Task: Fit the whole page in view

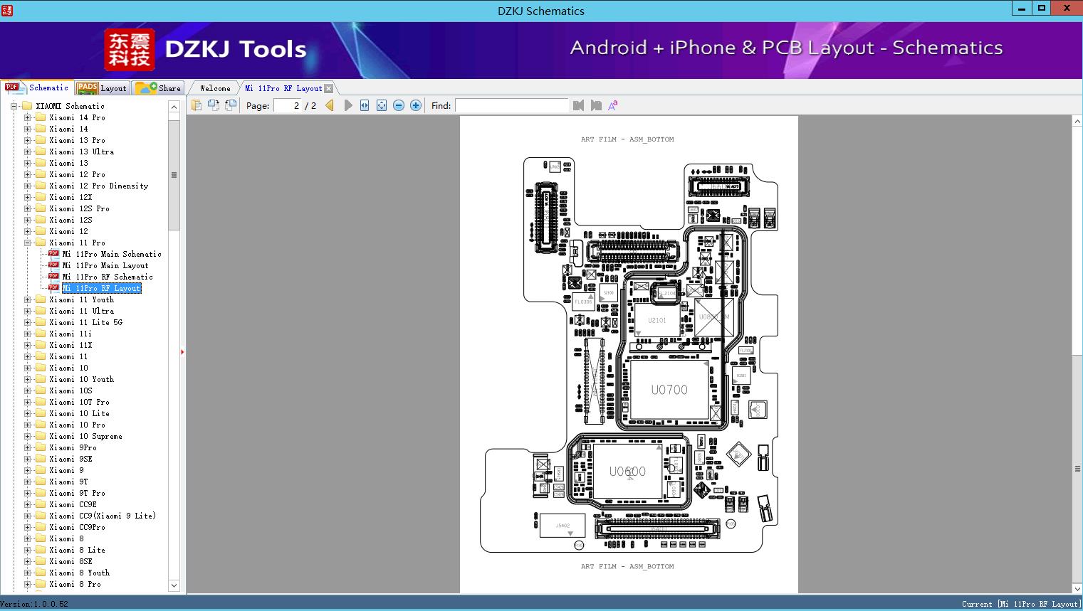Action: (382, 105)
